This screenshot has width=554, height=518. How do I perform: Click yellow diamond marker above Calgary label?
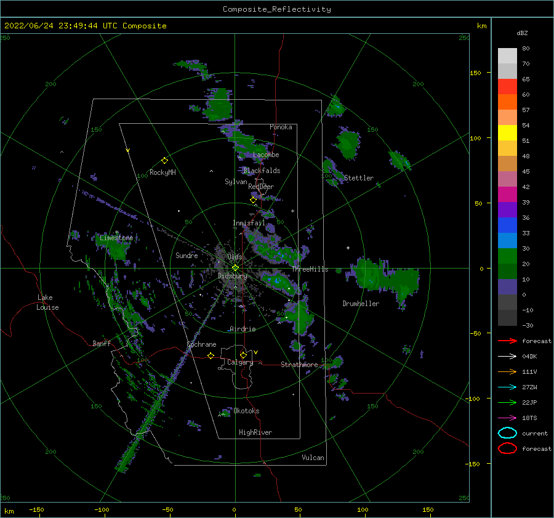pos(243,355)
